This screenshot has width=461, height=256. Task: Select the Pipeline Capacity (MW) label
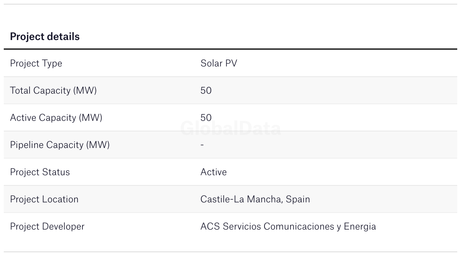(x=60, y=145)
